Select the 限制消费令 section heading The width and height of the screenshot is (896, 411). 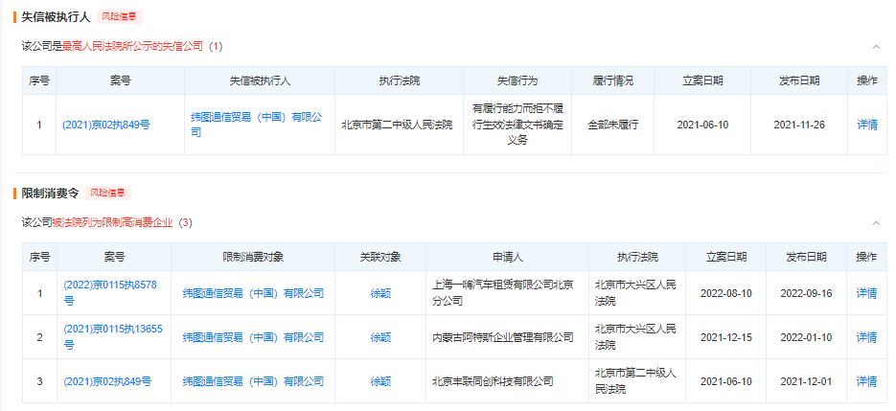click(x=50, y=193)
